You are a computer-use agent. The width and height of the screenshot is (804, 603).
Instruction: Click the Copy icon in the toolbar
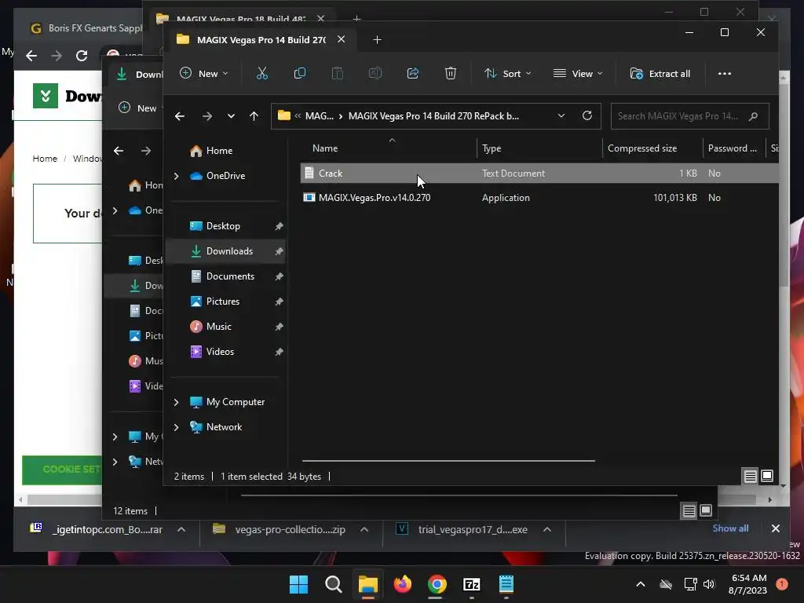300,74
